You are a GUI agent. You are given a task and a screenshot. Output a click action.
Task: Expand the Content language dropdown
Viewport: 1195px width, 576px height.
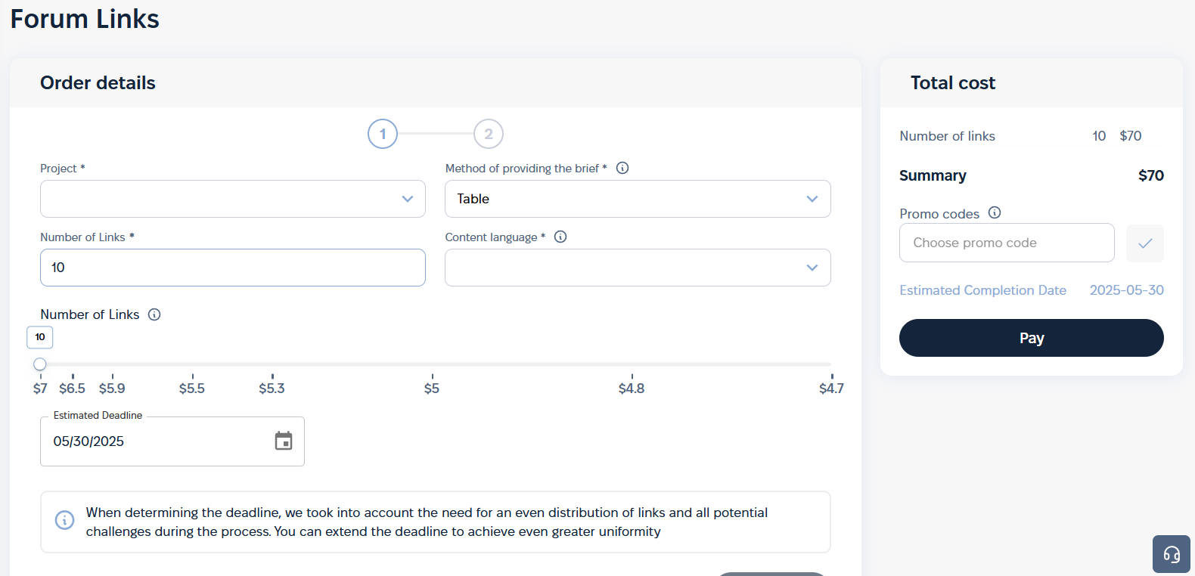(638, 268)
